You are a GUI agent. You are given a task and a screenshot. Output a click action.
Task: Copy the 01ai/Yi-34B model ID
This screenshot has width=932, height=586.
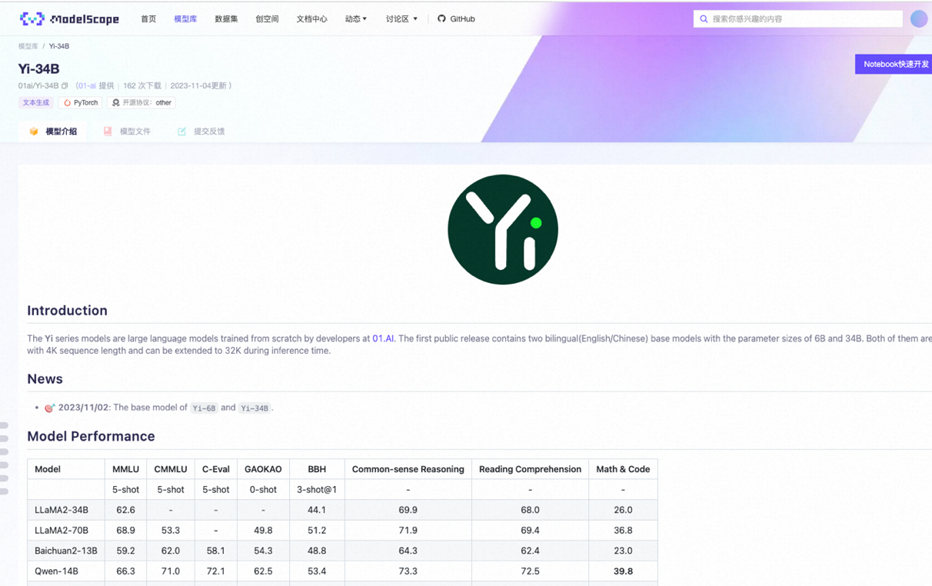(x=65, y=86)
